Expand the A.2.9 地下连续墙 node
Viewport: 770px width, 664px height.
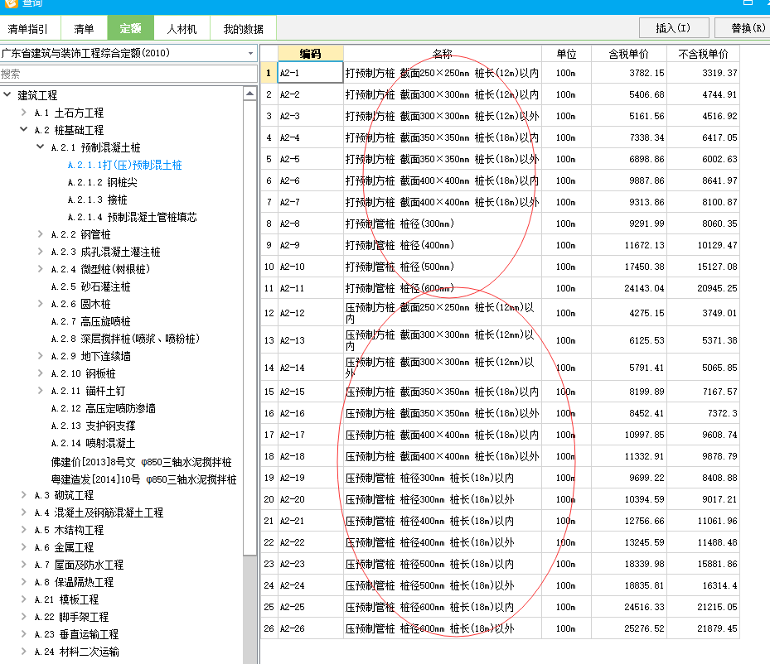click(x=41, y=355)
